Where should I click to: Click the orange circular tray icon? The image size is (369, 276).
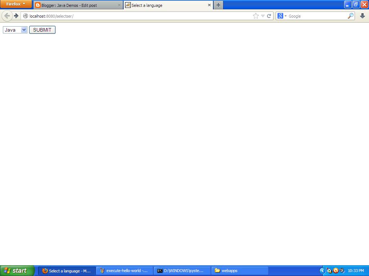point(336,271)
